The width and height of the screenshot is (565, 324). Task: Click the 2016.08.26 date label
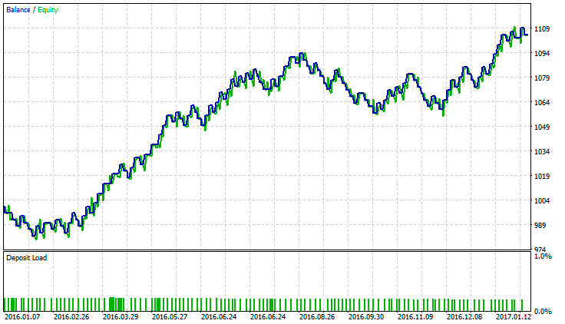(317, 317)
